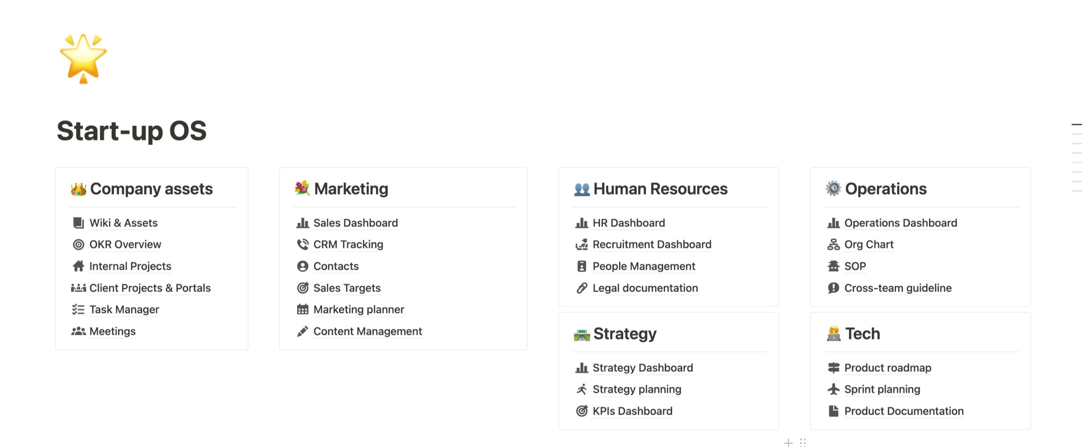Click the pencil icon beside Content Management
This screenshot has width=1087, height=447.
coord(302,331)
